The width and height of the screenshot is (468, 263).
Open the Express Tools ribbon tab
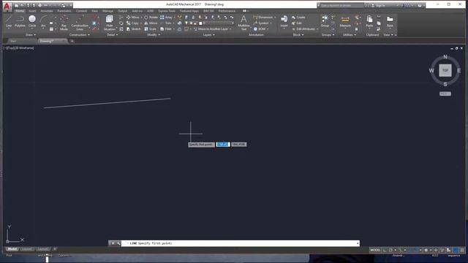click(167, 11)
